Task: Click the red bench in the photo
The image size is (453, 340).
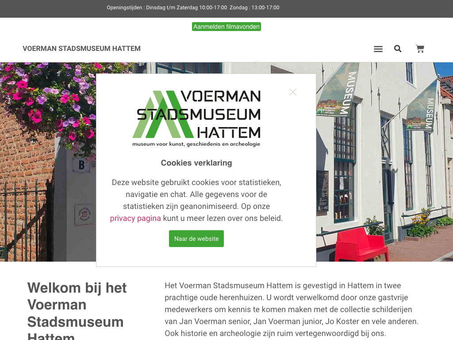Action: (360, 244)
